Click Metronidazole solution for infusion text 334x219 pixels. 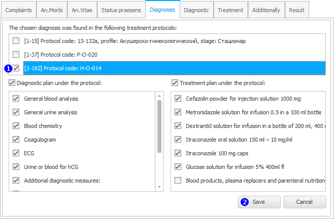tap(254, 112)
